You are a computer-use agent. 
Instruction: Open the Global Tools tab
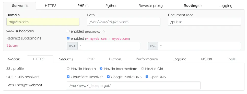pyautogui.click(x=231, y=59)
